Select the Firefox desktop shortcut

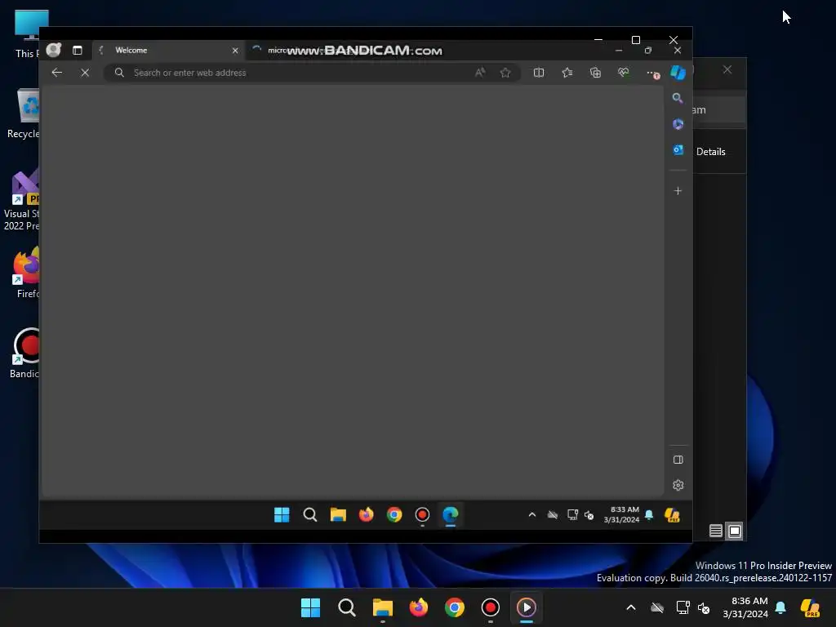[27, 272]
